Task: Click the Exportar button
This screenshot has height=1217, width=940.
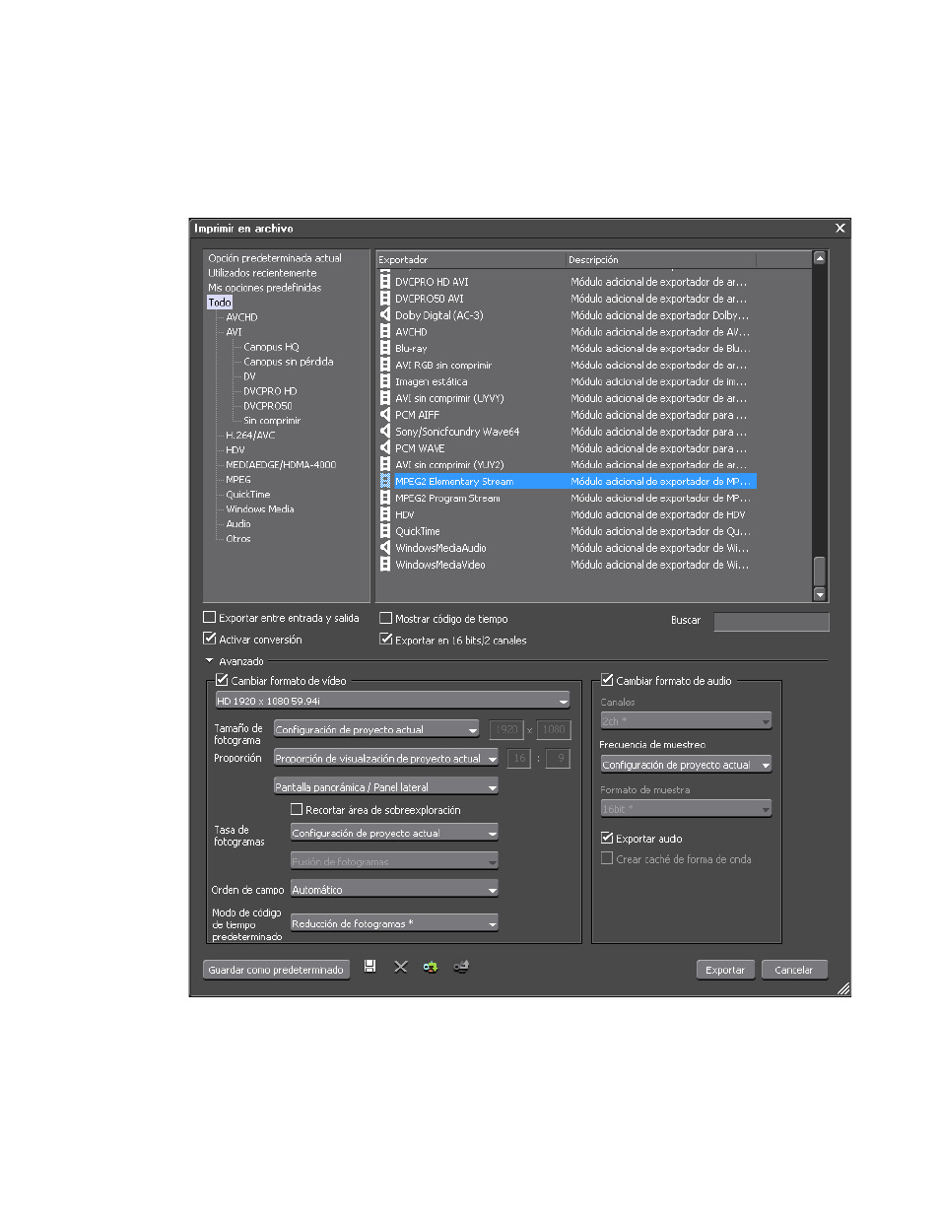Action: pyautogui.click(x=725, y=970)
